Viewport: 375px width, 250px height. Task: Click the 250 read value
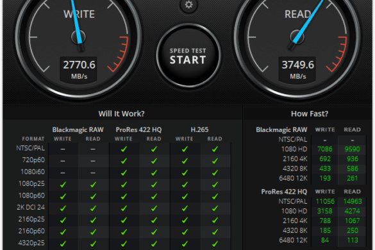click(x=353, y=230)
